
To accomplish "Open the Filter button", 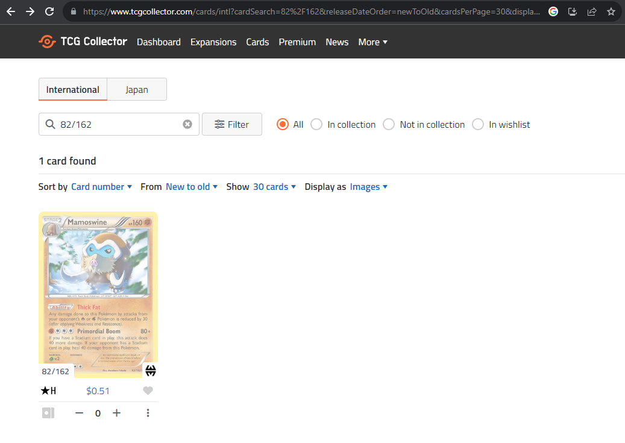I will (x=232, y=124).
